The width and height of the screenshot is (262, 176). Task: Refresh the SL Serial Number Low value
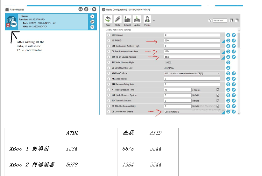click(x=228, y=68)
